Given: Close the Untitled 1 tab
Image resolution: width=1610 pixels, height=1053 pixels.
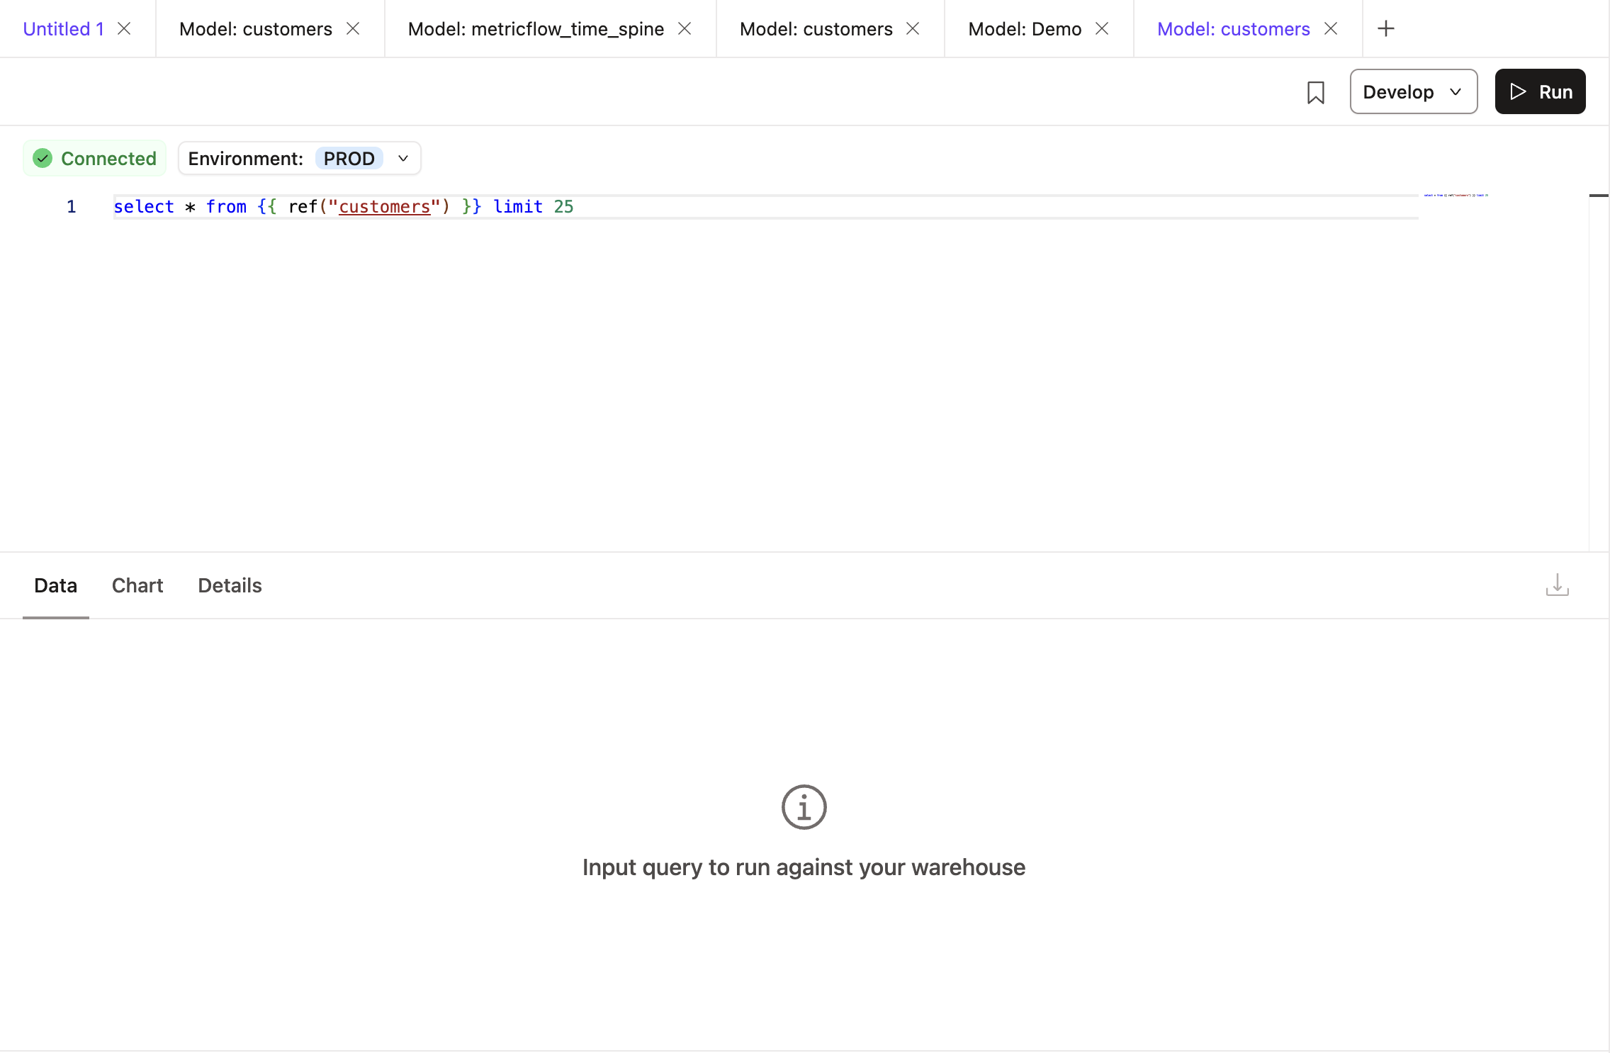Looking at the screenshot, I should click(x=125, y=28).
